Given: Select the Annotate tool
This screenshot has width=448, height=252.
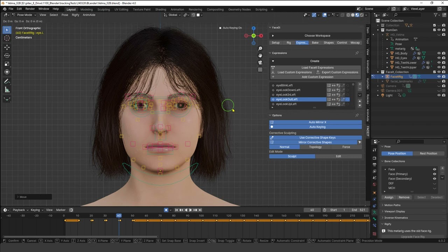Looking at the screenshot, I should 7,82.
